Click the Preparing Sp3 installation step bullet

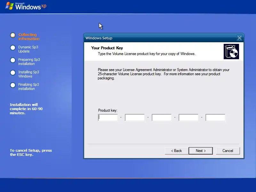click(13, 60)
